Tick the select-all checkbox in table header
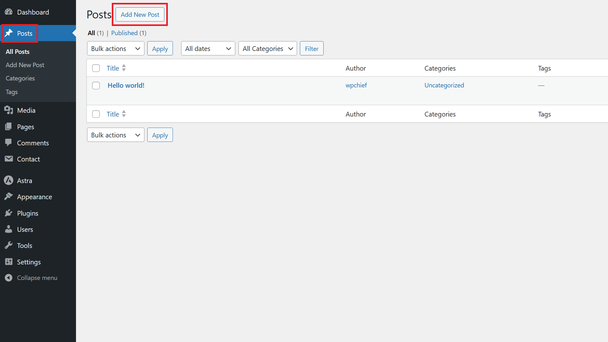 coord(96,68)
